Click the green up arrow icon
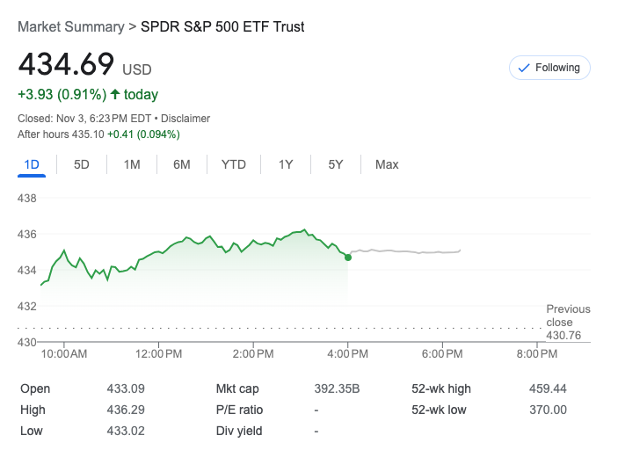Image resolution: width=618 pixels, height=450 pixels. 115,94
